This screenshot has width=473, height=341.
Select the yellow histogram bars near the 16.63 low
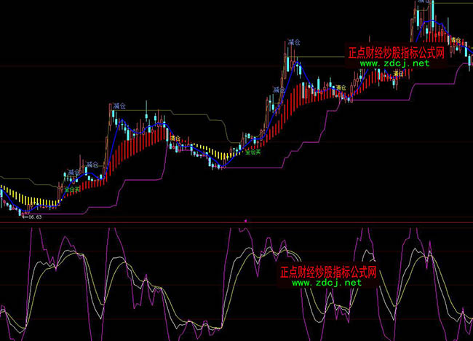click(x=29, y=200)
